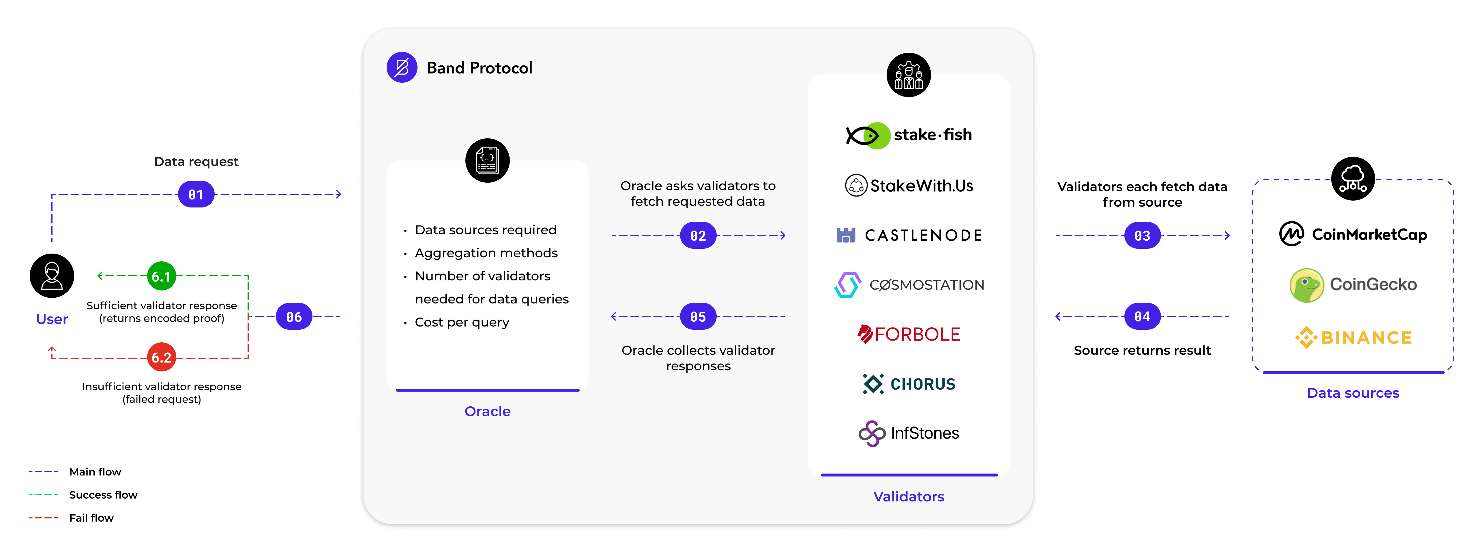Click the Fail flow red legend line
The image size is (1483, 553).
tap(43, 518)
